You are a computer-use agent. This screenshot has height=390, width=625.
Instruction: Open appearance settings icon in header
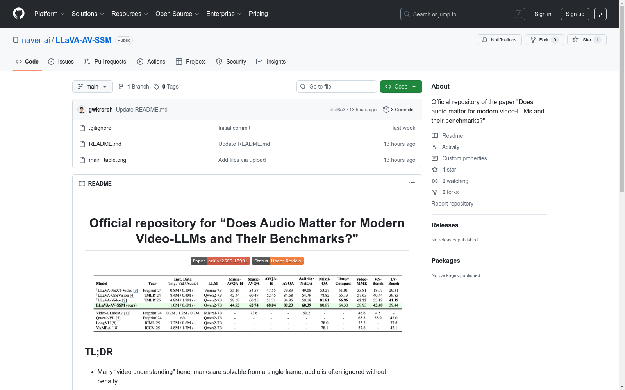600,14
